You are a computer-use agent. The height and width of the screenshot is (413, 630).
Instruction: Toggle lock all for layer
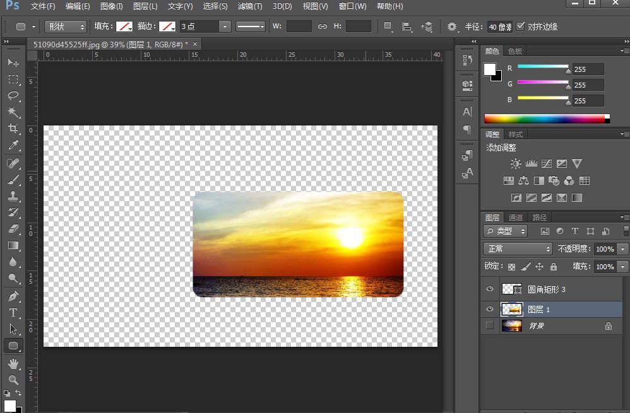pyautogui.click(x=554, y=267)
